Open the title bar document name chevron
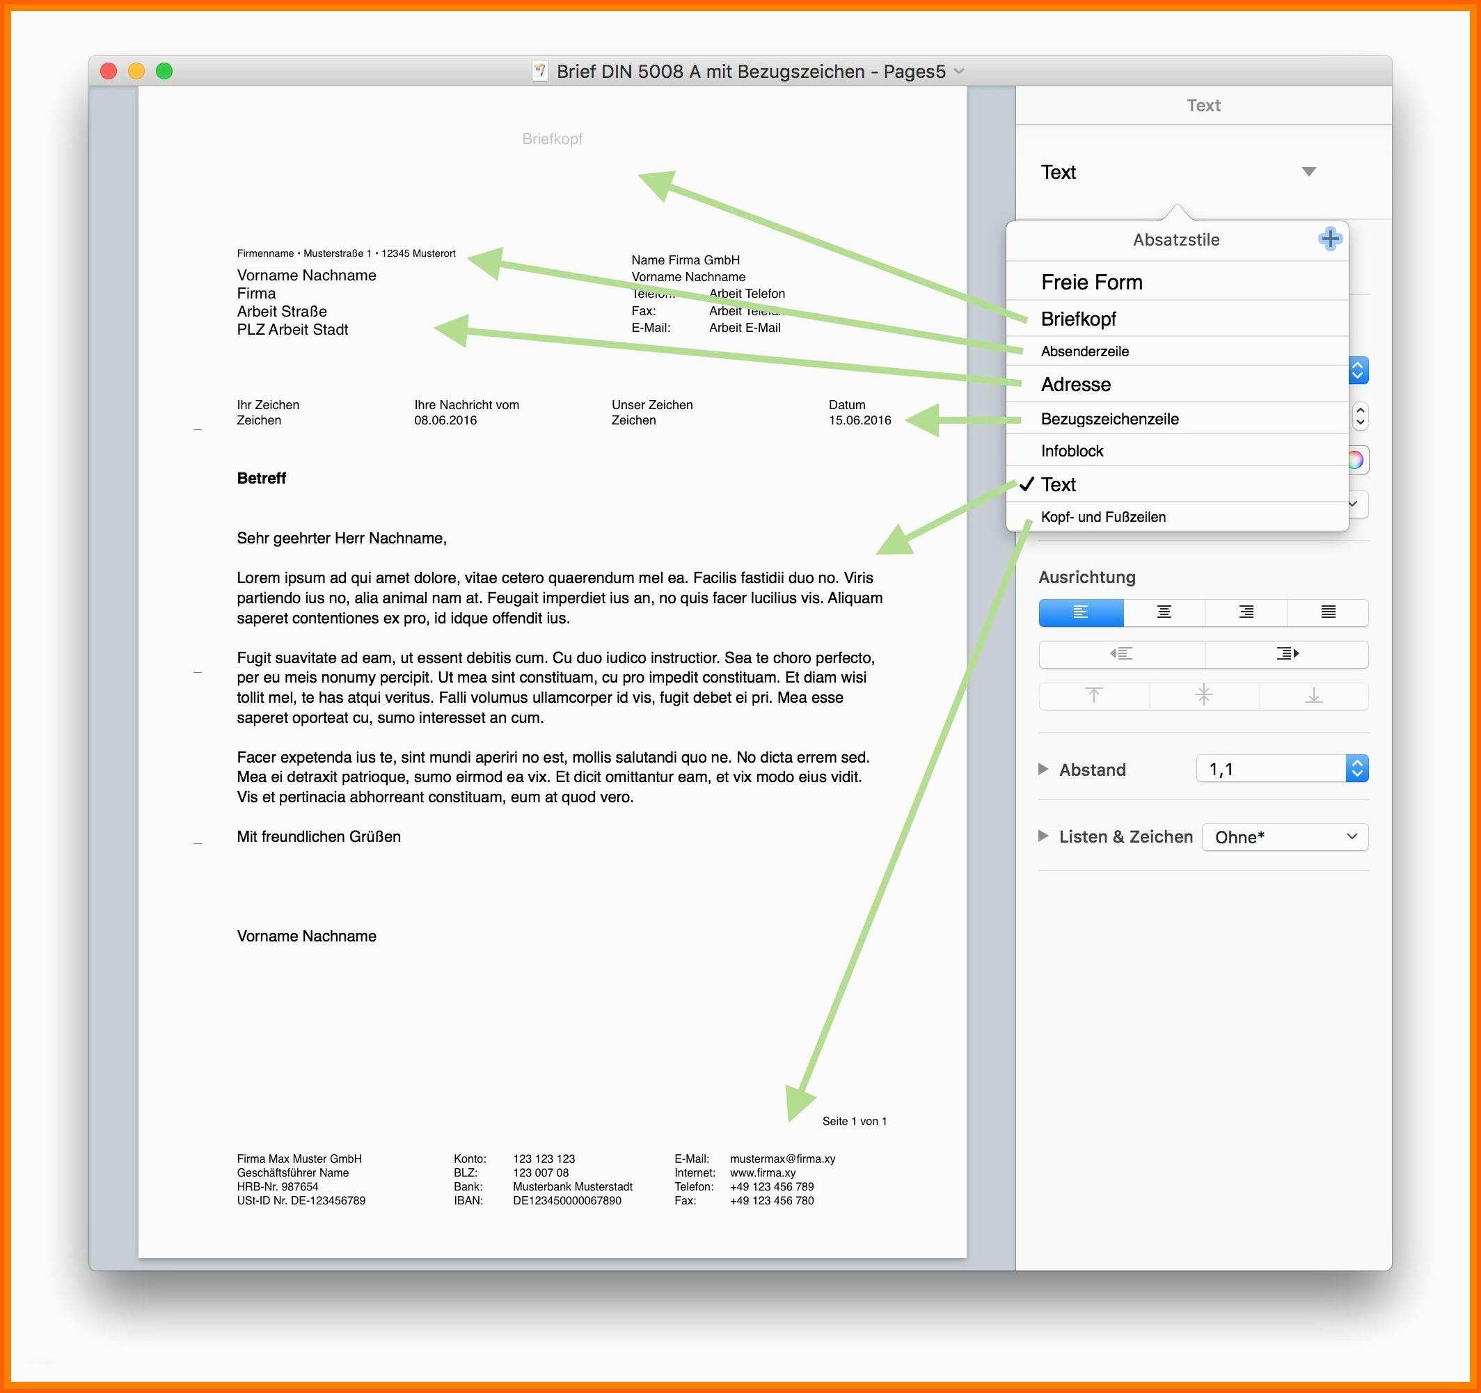Image resolution: width=1481 pixels, height=1393 pixels. pos(959,72)
